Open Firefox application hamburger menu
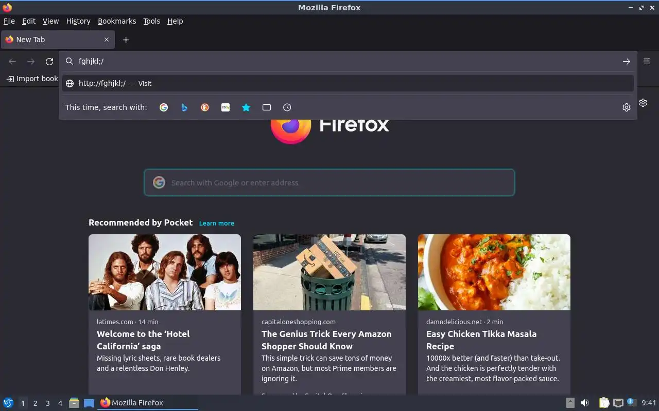659x411 pixels. click(647, 61)
